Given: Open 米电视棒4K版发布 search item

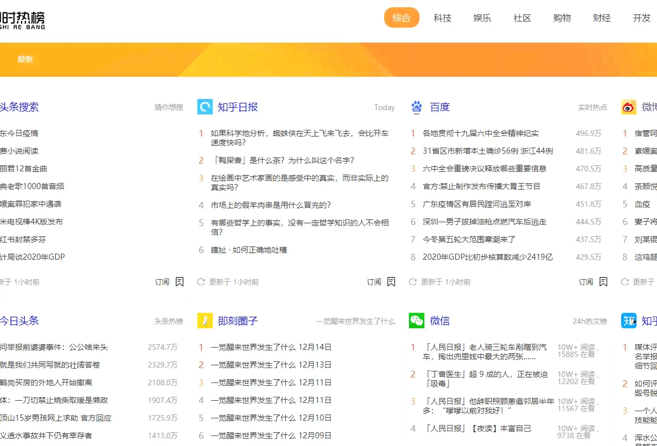Looking at the screenshot, I should coord(31,221).
